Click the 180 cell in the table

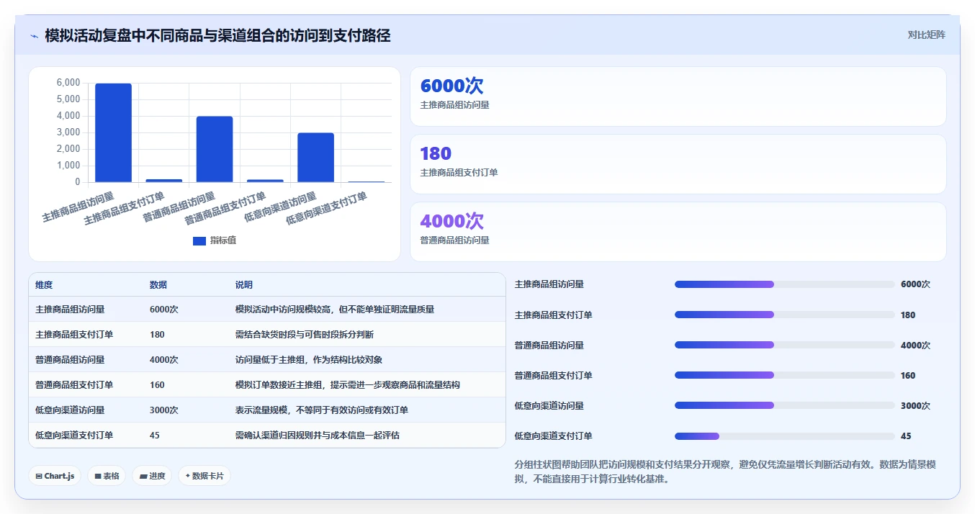pyautogui.click(x=157, y=335)
